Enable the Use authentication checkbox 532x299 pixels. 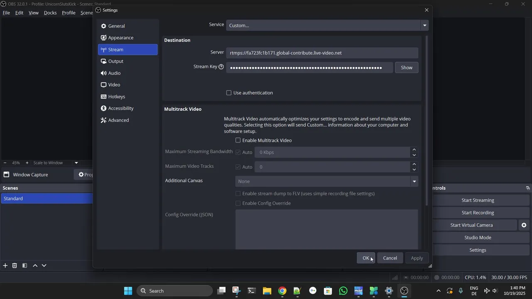point(229,93)
